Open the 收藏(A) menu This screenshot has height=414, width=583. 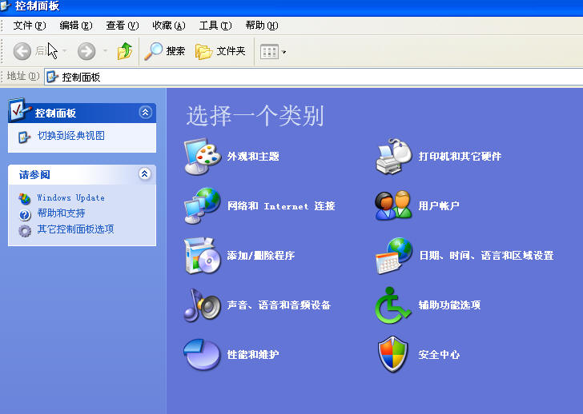[x=169, y=26]
